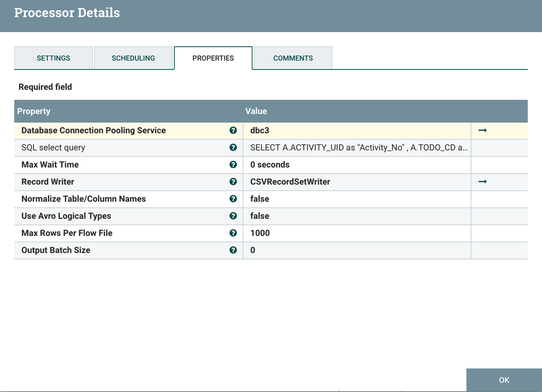Screen dimensions: 542x392
Task: Go to CSVRecordSetWriter service via arrow
Action: coord(482,182)
